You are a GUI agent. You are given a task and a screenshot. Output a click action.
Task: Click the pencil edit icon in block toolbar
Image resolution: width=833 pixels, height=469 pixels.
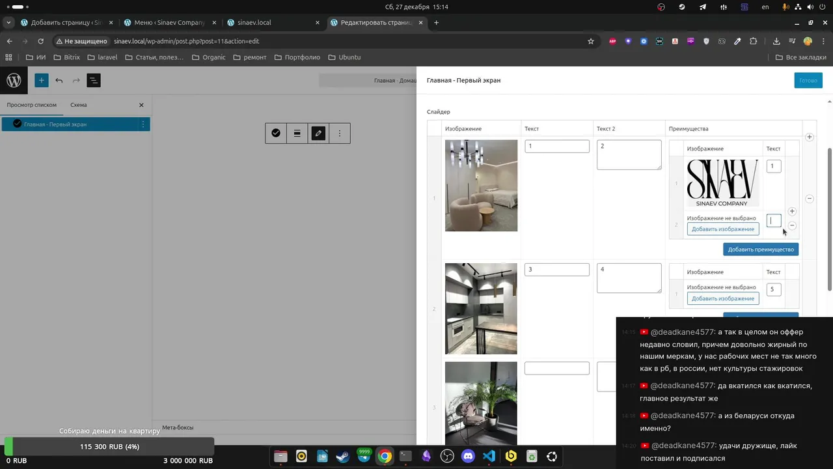318,133
